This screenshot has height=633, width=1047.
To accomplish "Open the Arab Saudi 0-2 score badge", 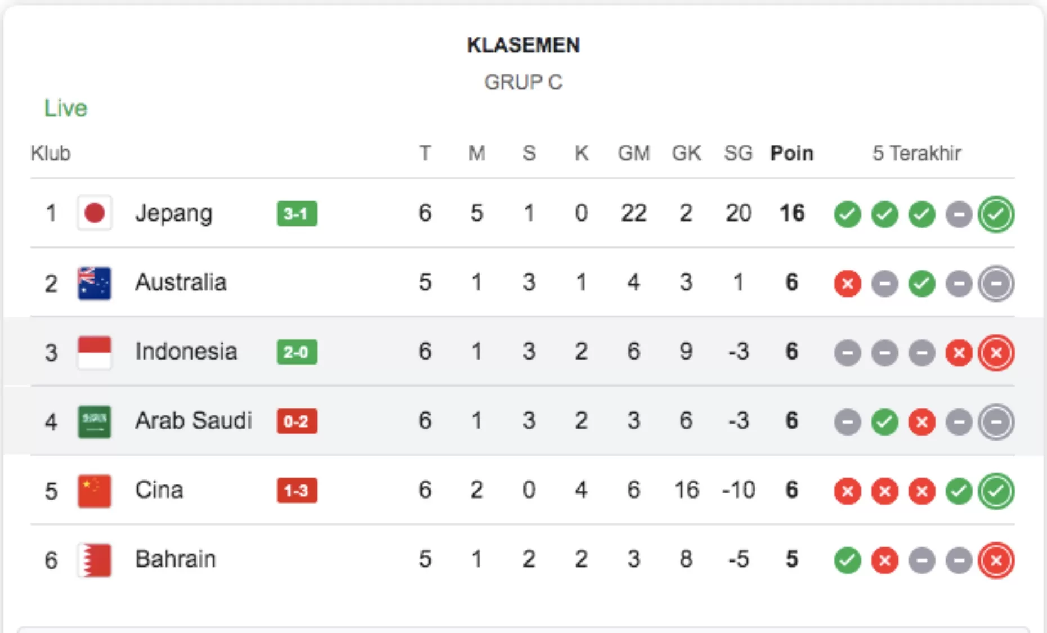I will (297, 421).
